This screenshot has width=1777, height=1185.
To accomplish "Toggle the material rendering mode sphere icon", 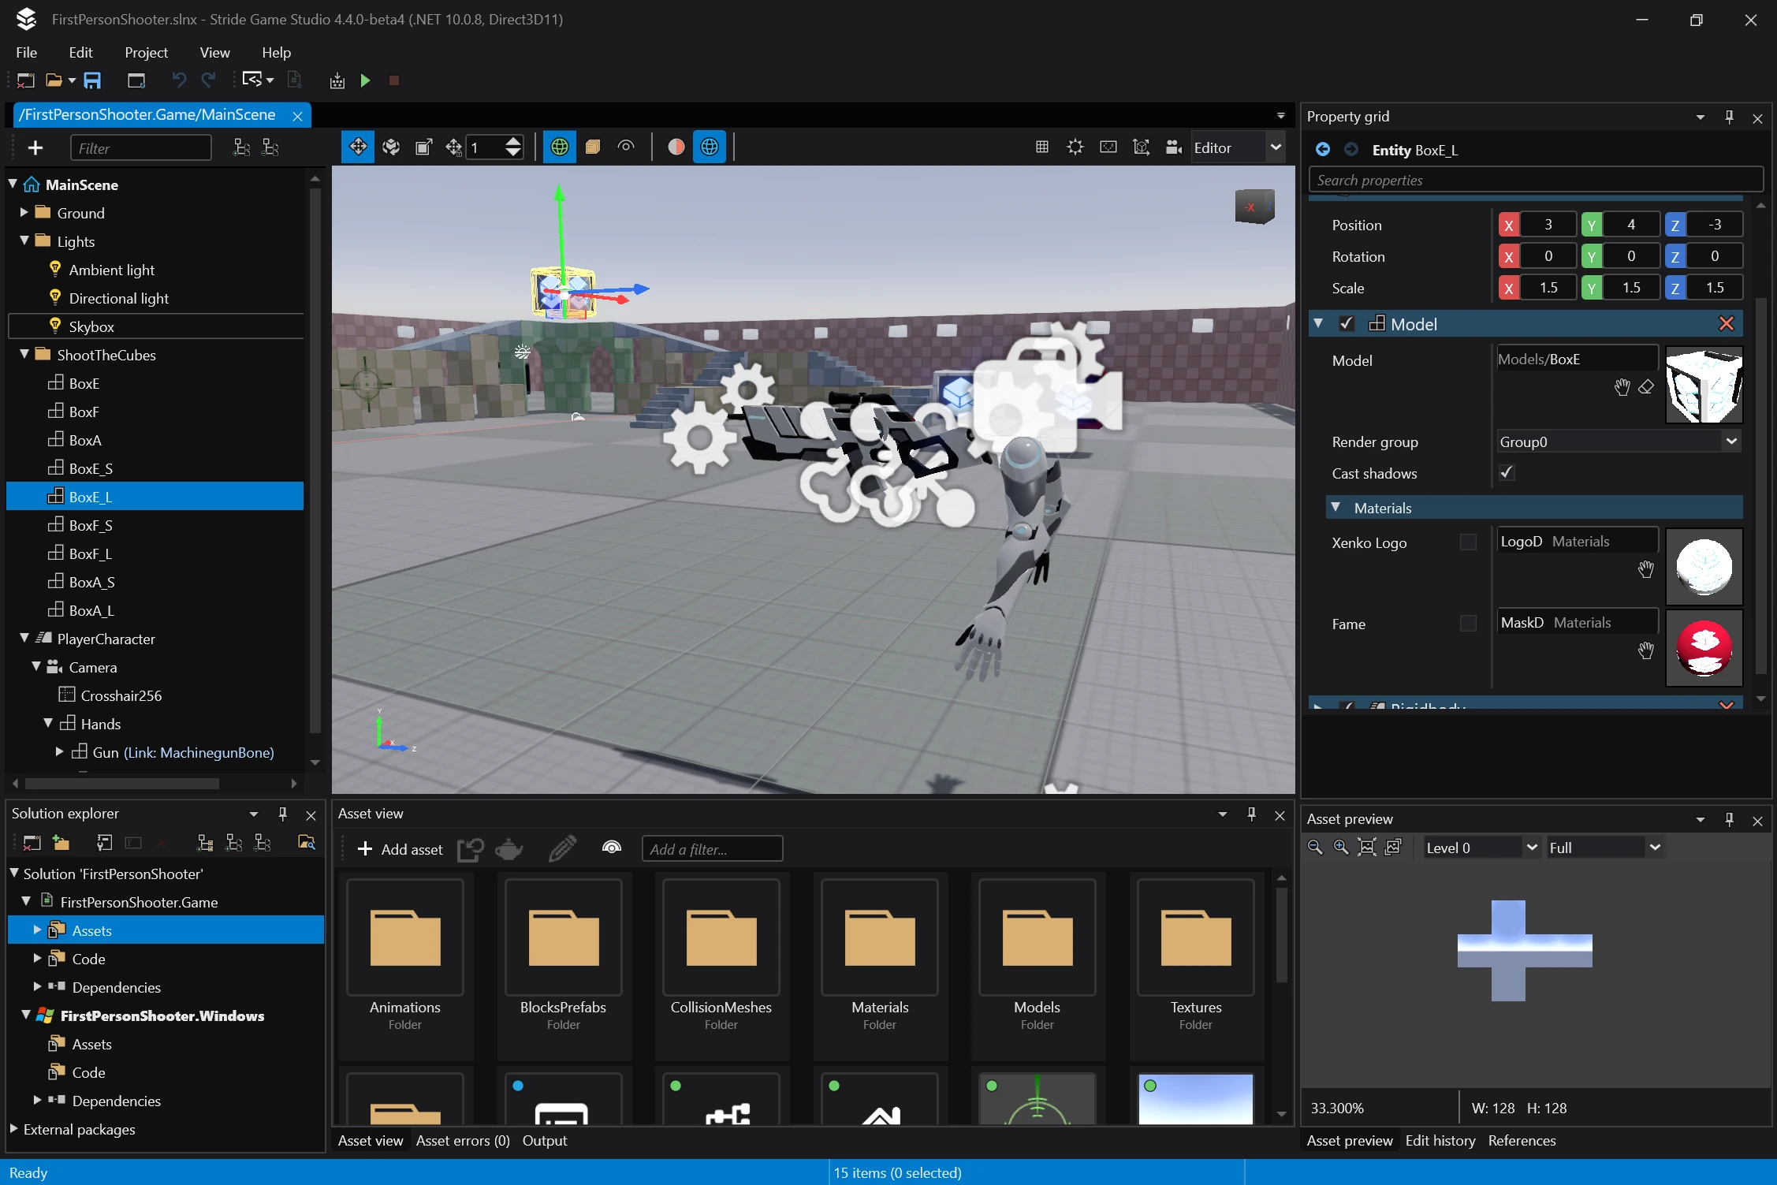I will click(675, 147).
